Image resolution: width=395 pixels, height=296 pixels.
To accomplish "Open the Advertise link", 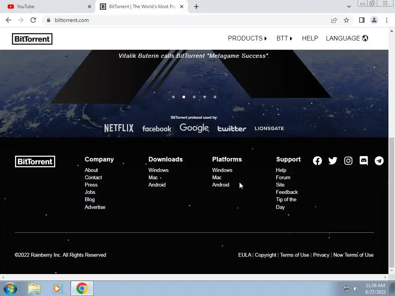I will point(95,207).
